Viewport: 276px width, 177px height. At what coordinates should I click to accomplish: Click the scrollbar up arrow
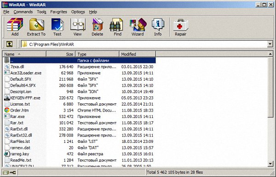[270, 54]
